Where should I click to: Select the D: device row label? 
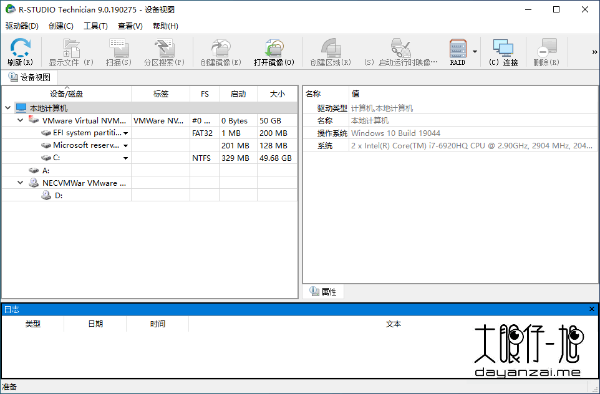(59, 196)
